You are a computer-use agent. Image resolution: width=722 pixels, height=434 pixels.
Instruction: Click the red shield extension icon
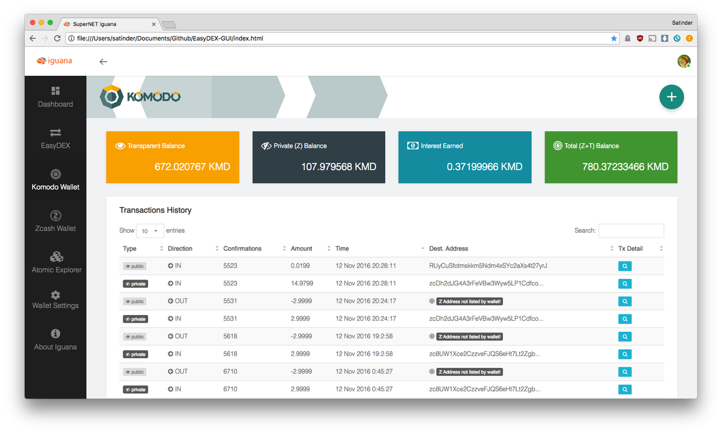pyautogui.click(x=640, y=38)
